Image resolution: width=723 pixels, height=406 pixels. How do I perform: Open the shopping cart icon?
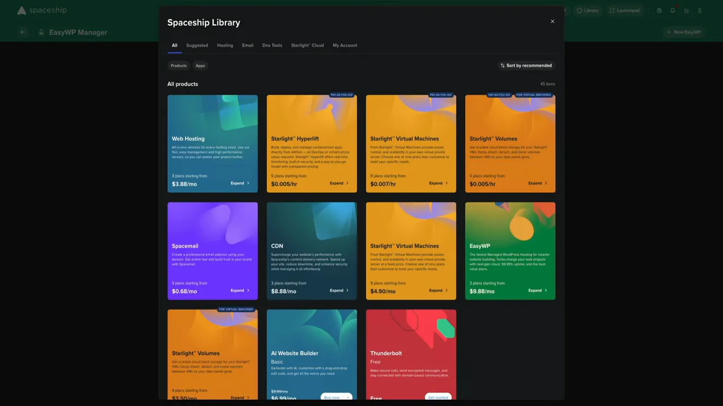[686, 10]
